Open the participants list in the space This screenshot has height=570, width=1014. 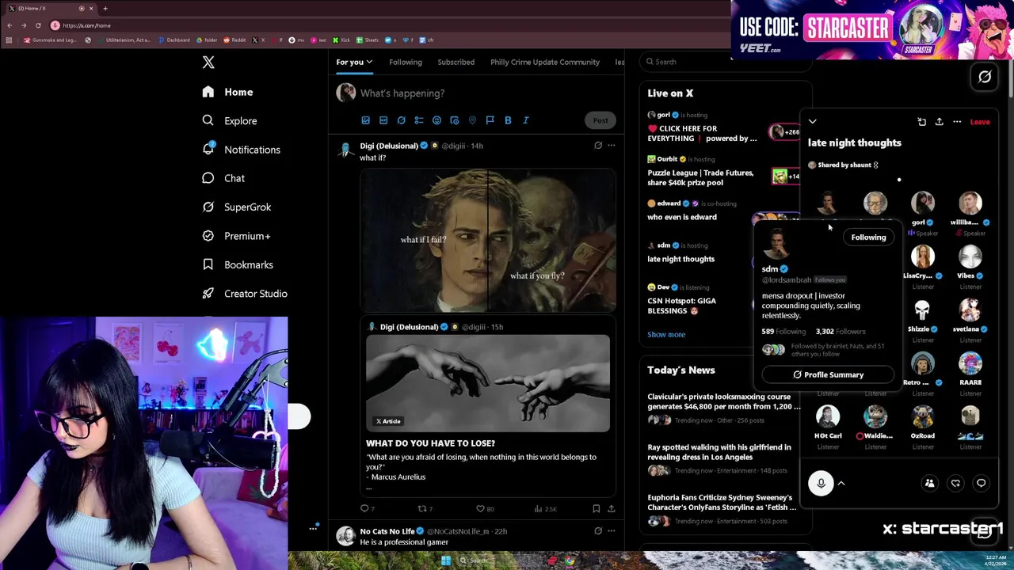930,483
